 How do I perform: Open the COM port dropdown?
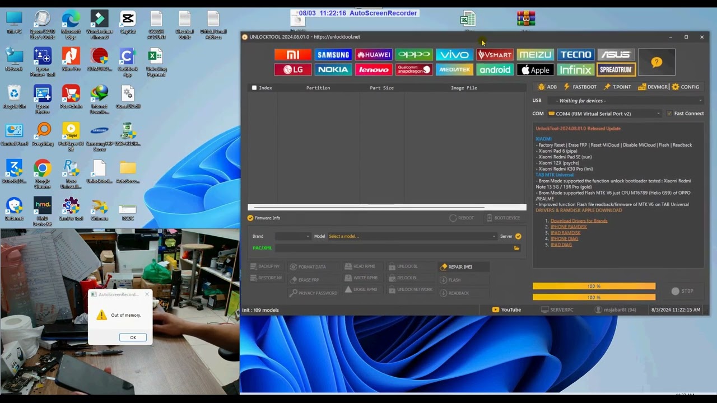604,114
